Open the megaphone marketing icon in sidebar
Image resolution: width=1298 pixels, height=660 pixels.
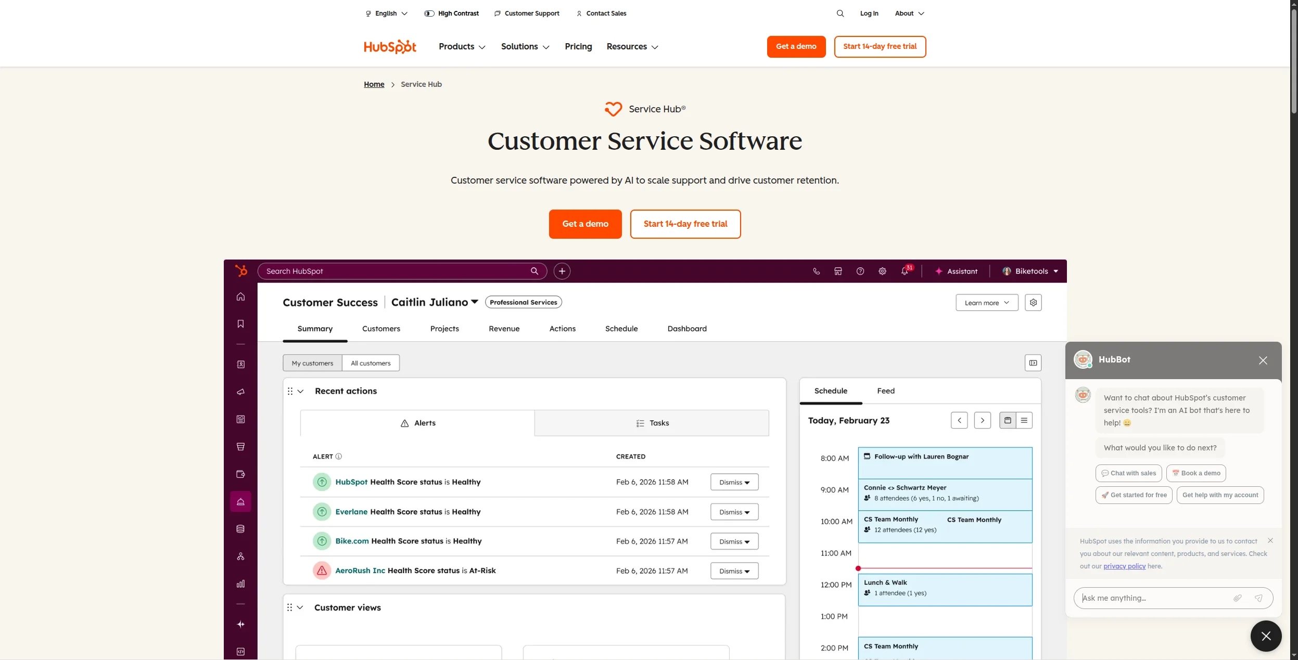pyautogui.click(x=240, y=392)
